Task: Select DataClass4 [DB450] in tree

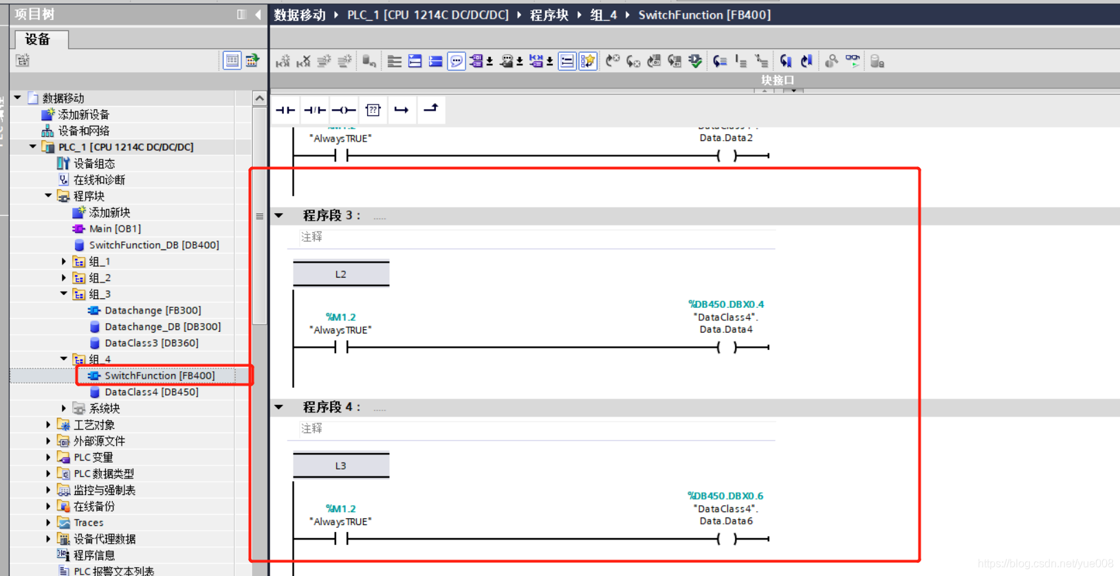Action: coord(151,392)
